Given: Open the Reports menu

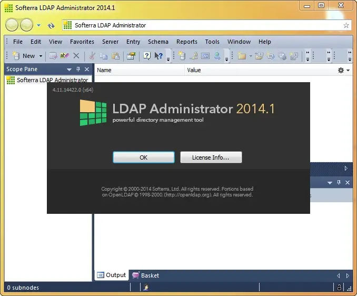Looking at the screenshot, I should tap(187, 42).
